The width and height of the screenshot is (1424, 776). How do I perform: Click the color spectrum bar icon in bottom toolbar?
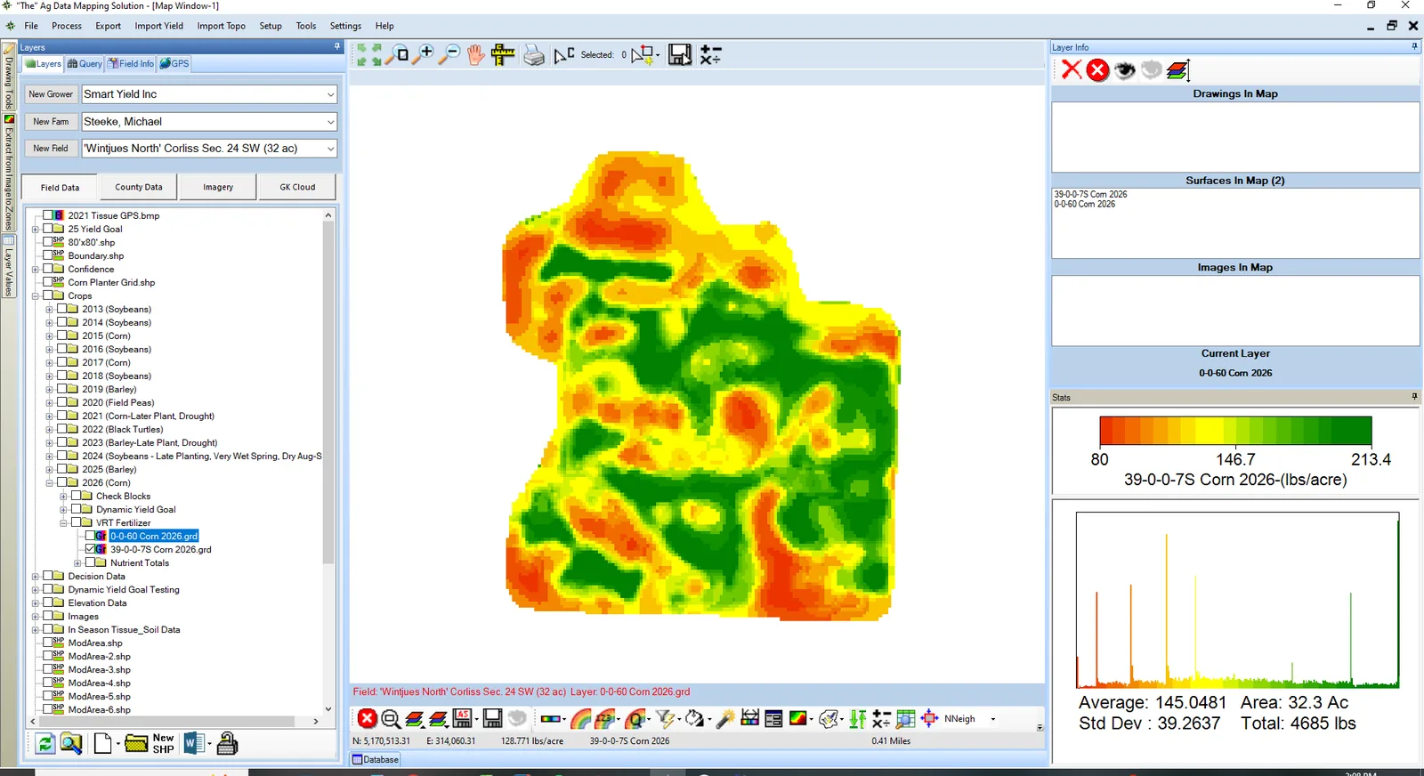point(551,718)
